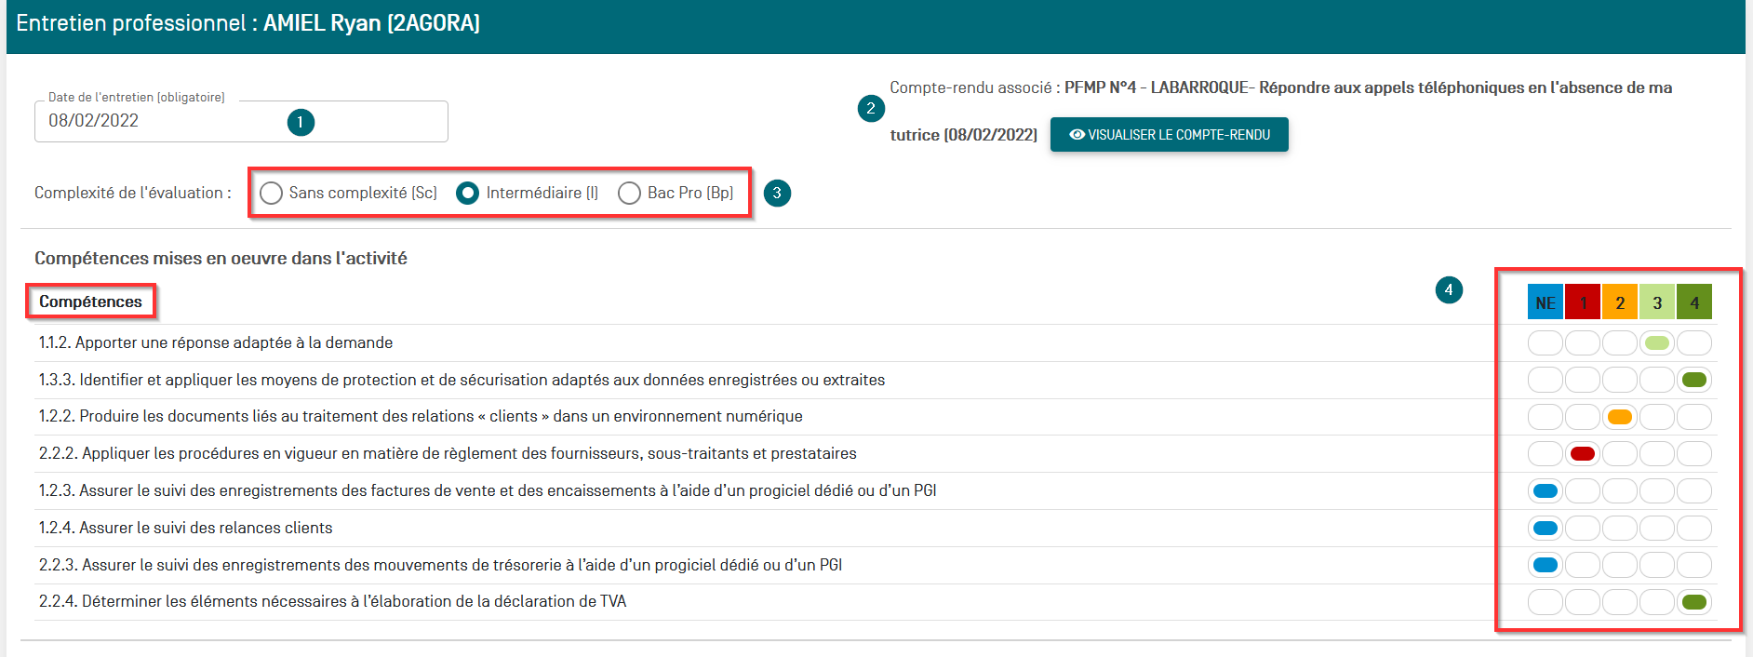Click the eye icon on Visualiser button
The height and width of the screenshot is (657, 1753).
(1077, 135)
